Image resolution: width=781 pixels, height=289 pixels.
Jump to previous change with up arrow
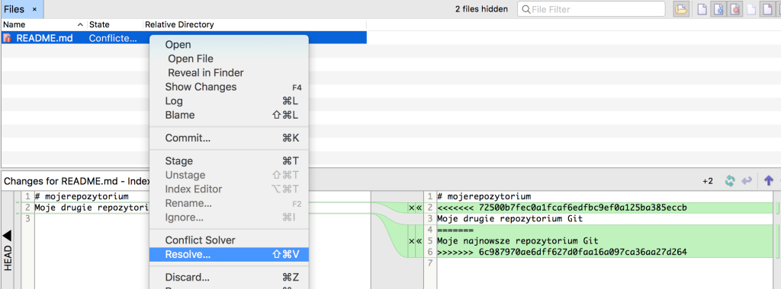pyautogui.click(x=768, y=181)
